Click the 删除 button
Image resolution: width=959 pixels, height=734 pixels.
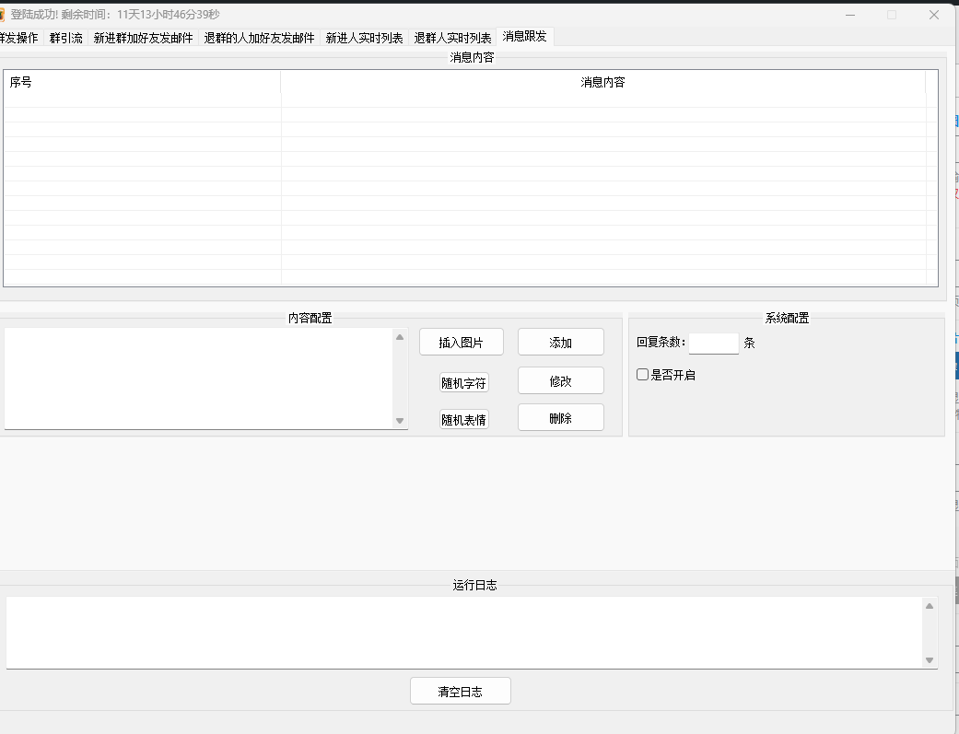click(x=560, y=417)
